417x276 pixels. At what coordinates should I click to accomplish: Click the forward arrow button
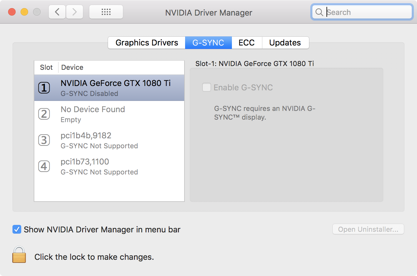pyautogui.click(x=74, y=12)
